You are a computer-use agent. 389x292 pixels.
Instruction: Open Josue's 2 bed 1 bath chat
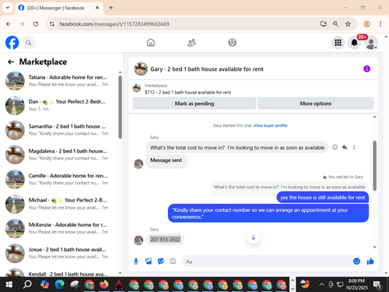point(61,253)
